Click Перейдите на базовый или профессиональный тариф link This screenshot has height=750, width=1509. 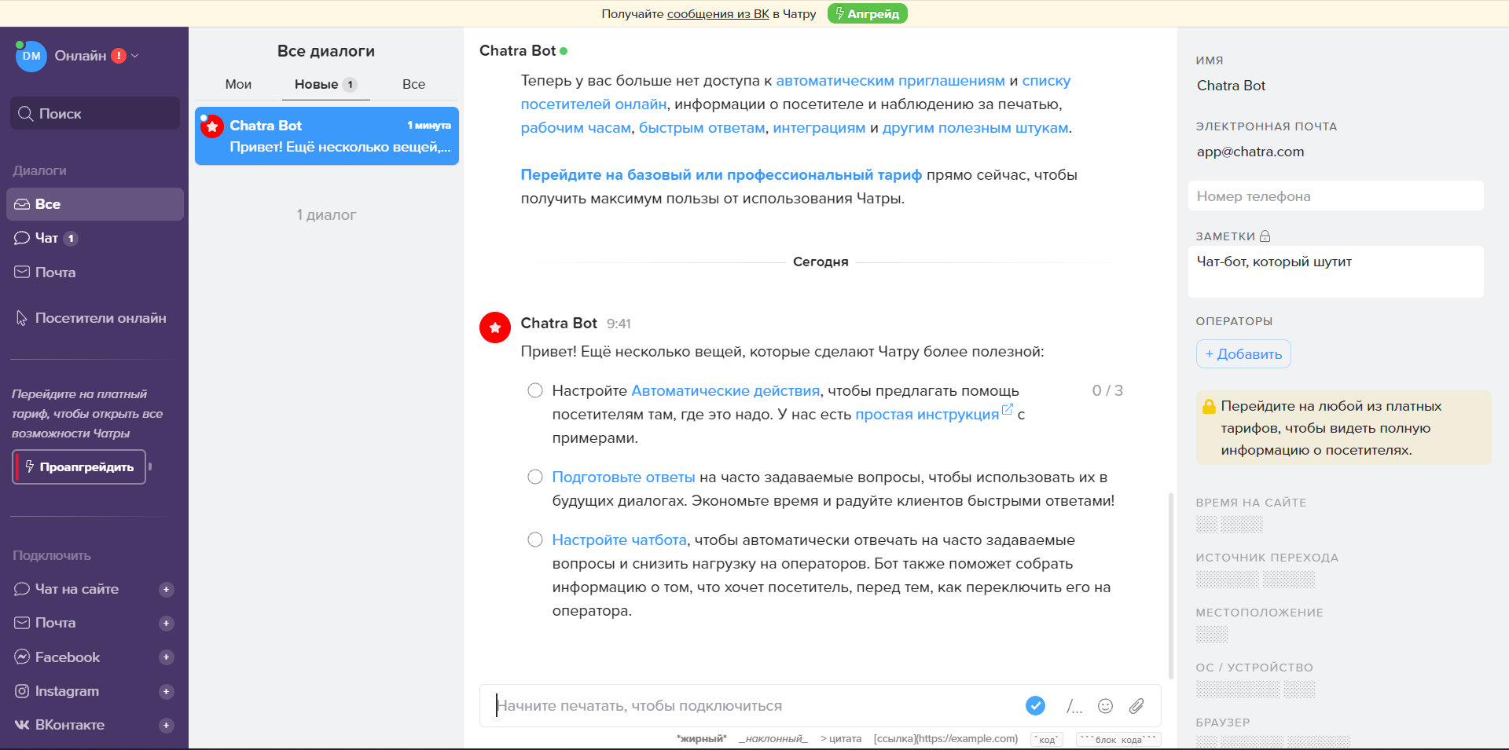(721, 174)
